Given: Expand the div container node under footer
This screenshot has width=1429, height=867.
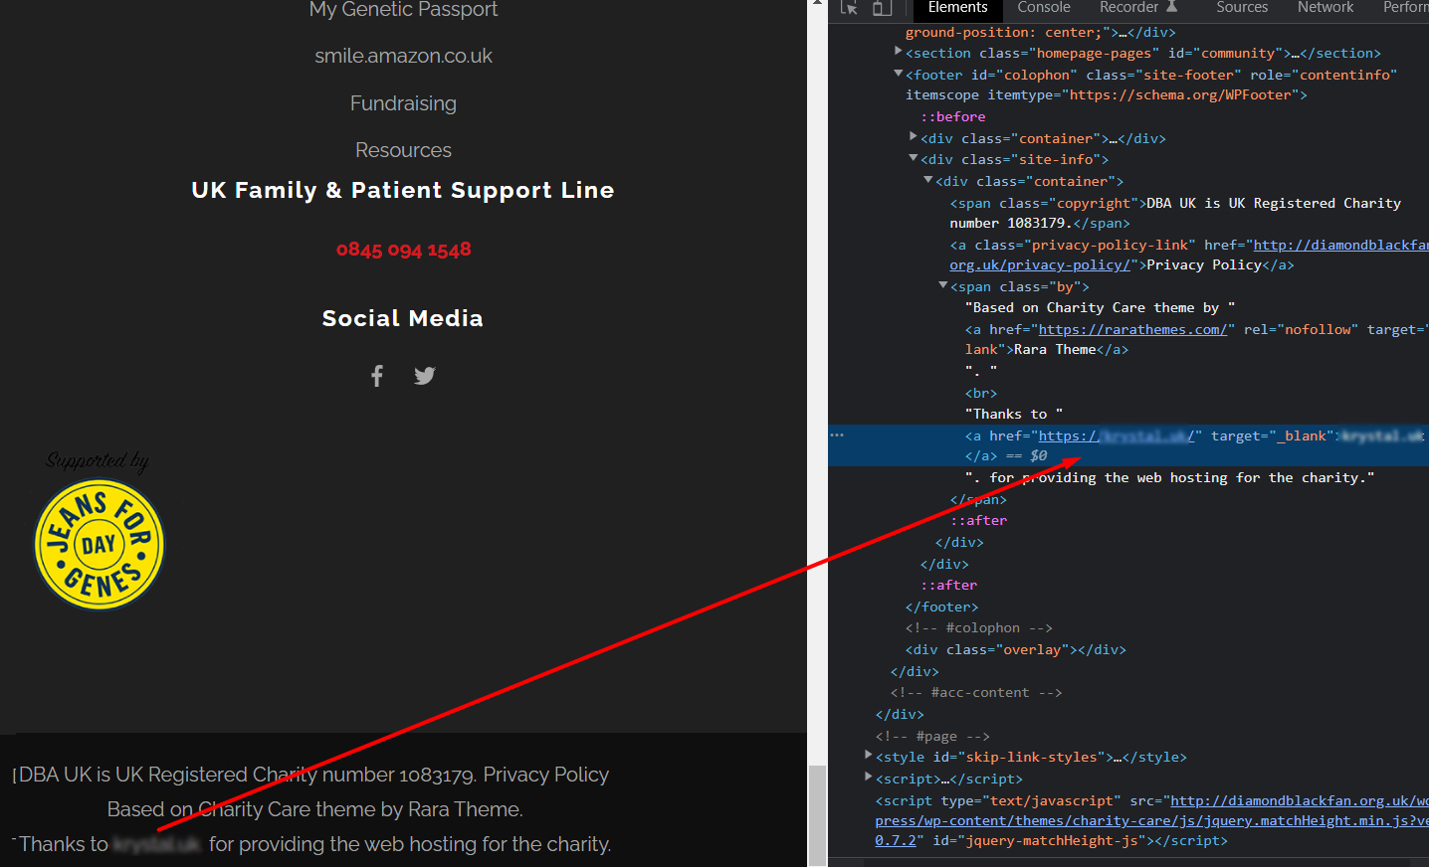Looking at the screenshot, I should (914, 136).
